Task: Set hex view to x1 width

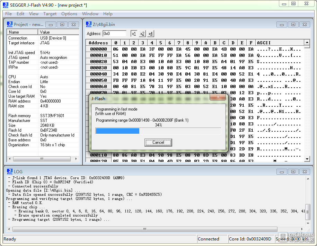Action: pos(134,34)
